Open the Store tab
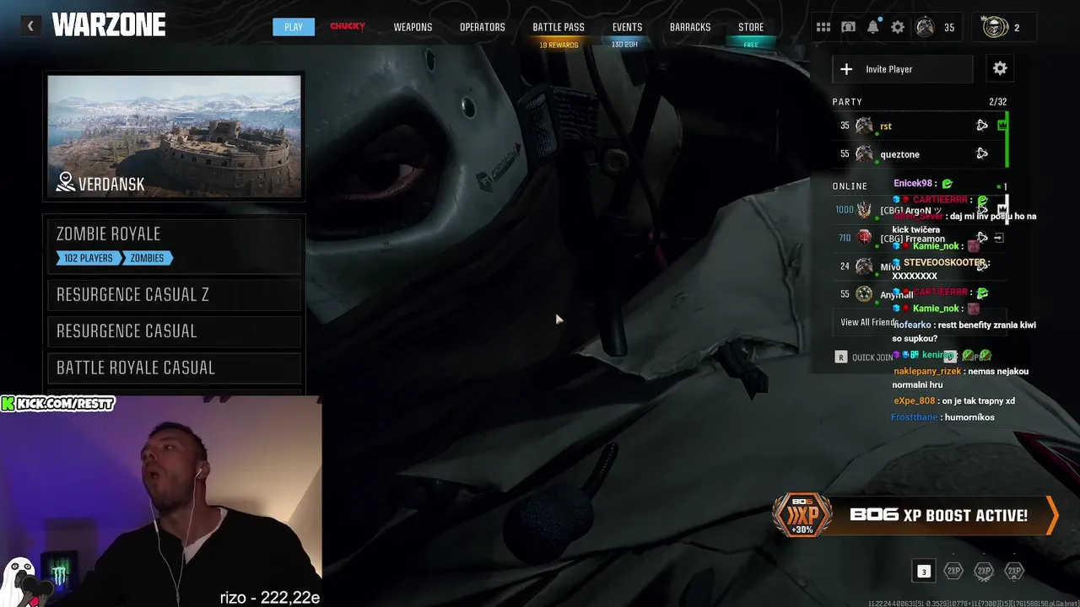The height and width of the screenshot is (607, 1080). coord(751,27)
